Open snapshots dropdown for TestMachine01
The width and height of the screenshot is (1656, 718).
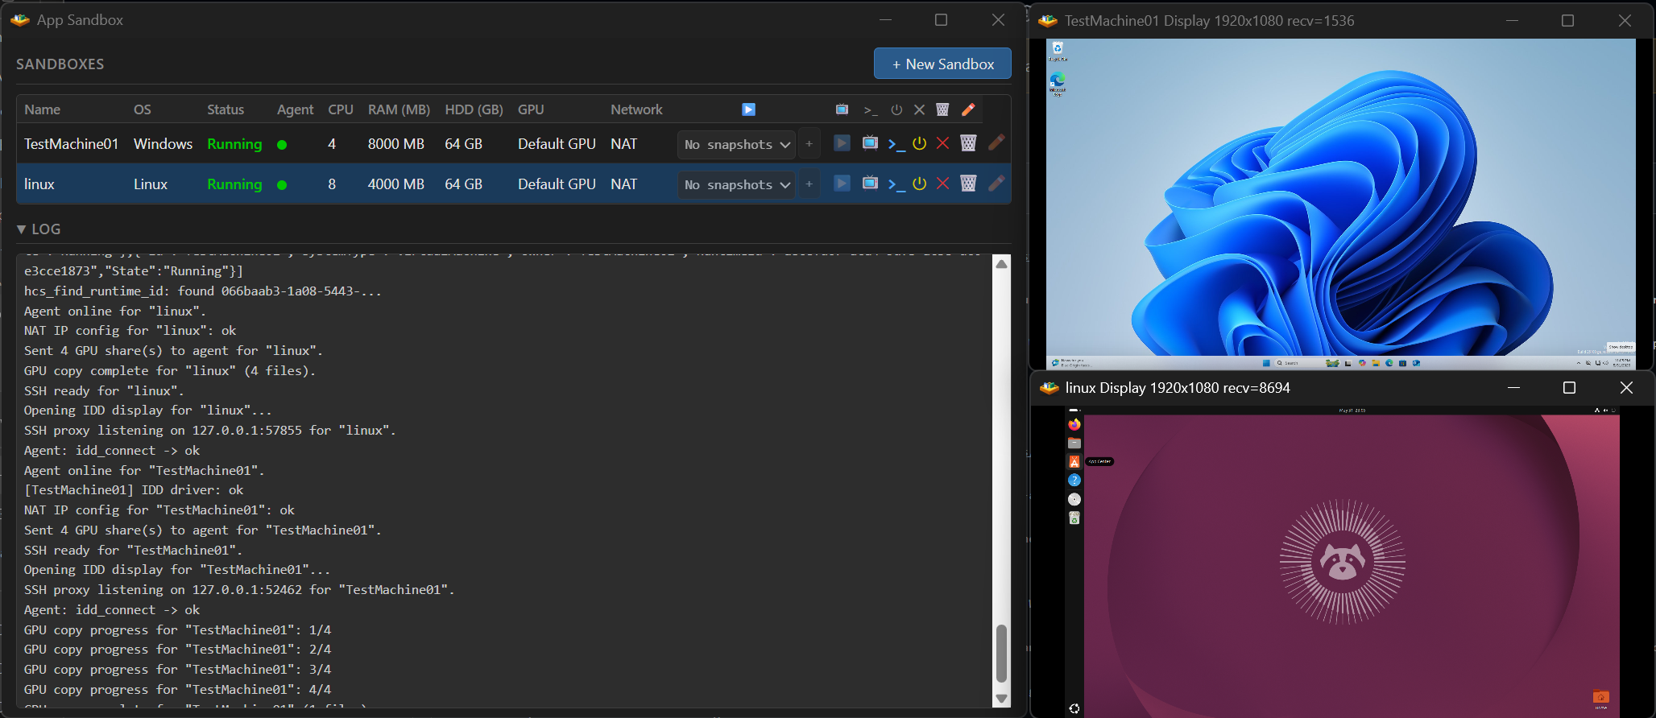coord(736,144)
